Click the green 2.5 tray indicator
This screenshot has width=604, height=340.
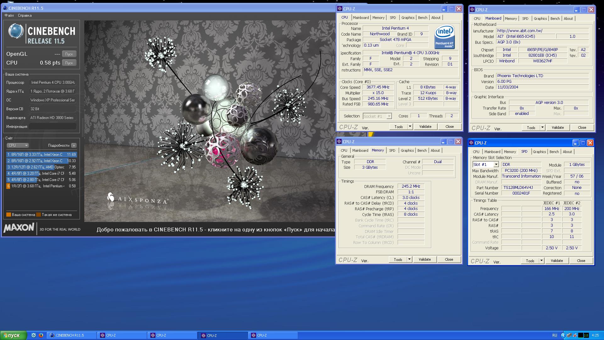(586, 335)
